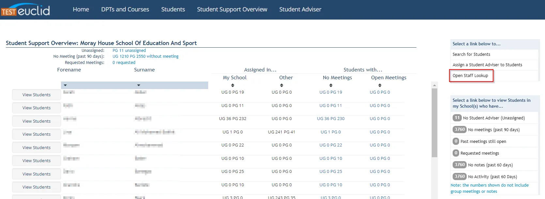Click the table vertical scrollbar thumb
The width and height of the screenshot is (545, 199).
point(434,123)
